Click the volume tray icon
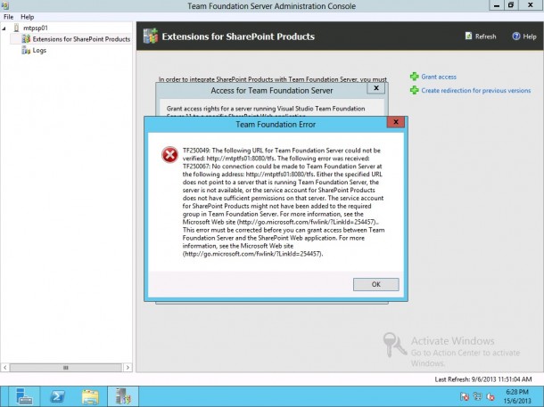 click(x=490, y=396)
